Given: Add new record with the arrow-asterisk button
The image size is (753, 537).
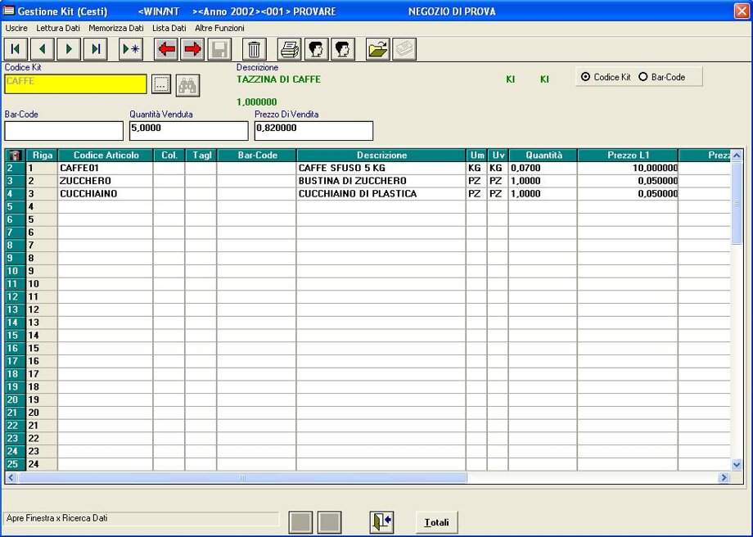Looking at the screenshot, I should 130,49.
